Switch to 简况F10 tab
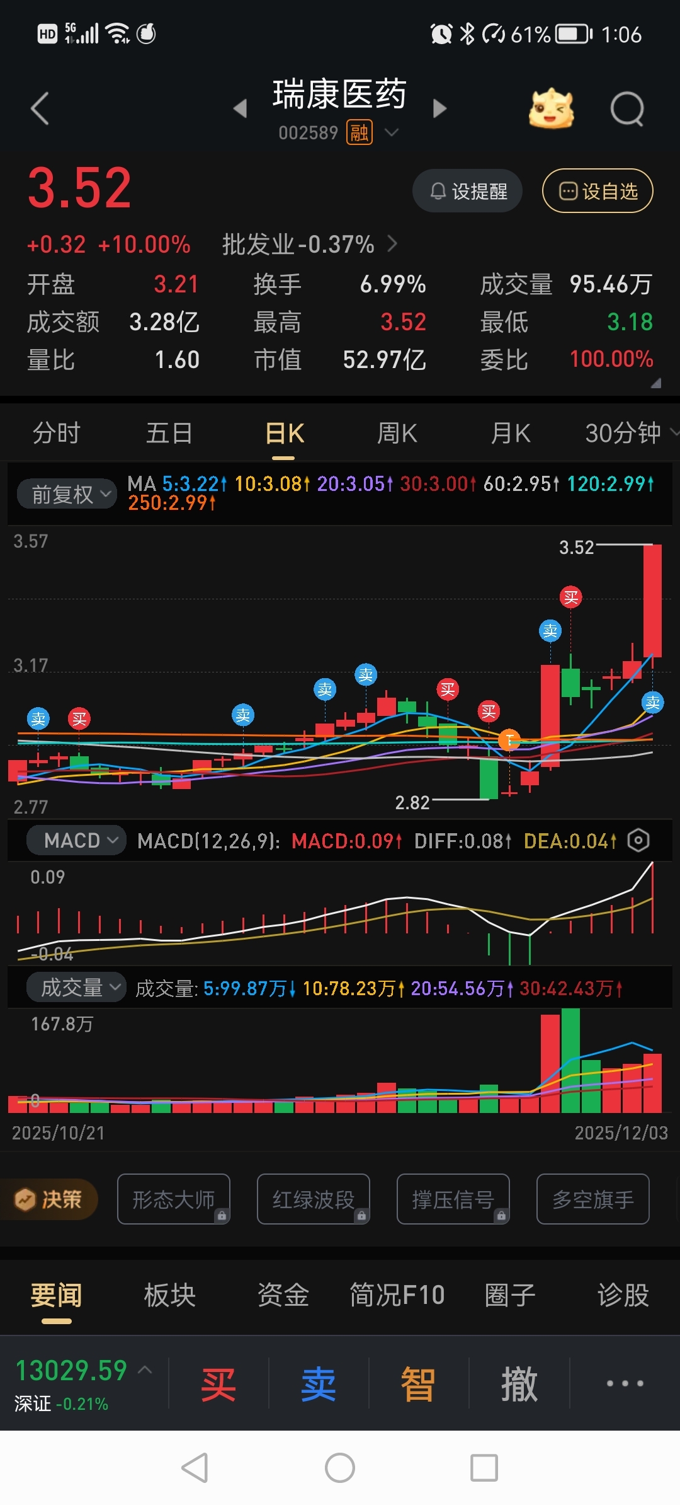The image size is (680, 1505). (397, 1295)
